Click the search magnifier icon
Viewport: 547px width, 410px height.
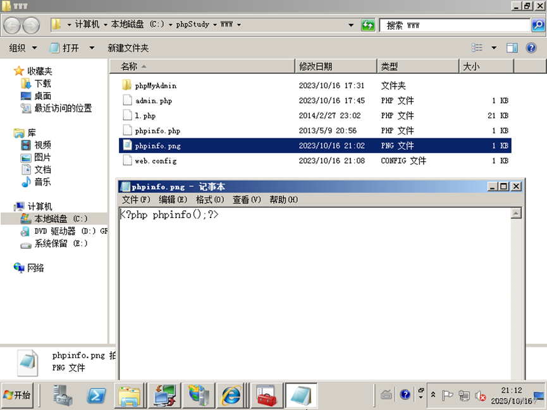(538, 25)
